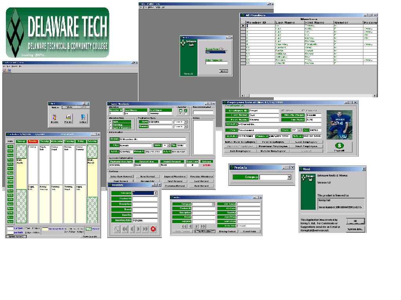The height and width of the screenshot is (300, 401).
Task: Click the Next Employee button
Action: (x=306, y=146)
